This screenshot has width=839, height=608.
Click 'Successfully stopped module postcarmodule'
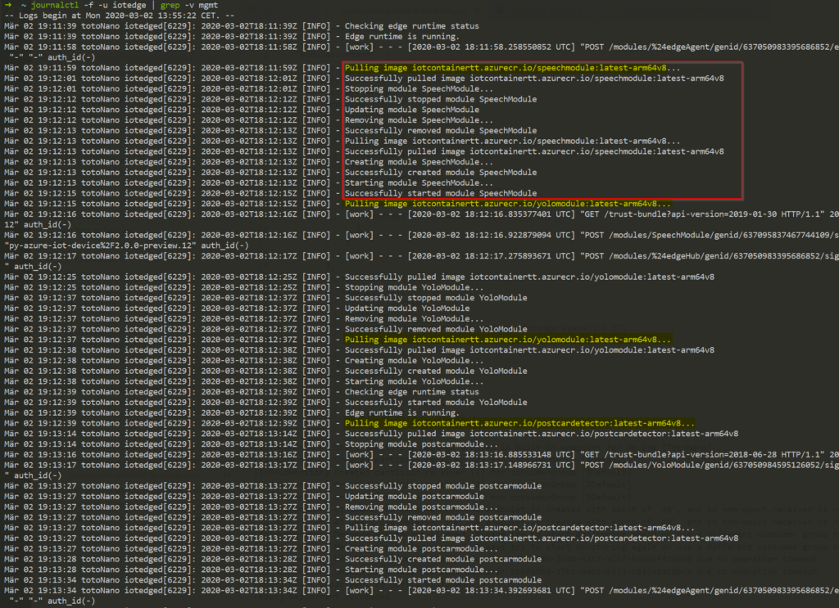click(443, 486)
